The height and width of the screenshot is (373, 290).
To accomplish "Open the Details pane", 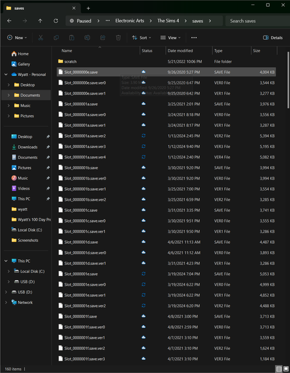I will click(273, 37).
